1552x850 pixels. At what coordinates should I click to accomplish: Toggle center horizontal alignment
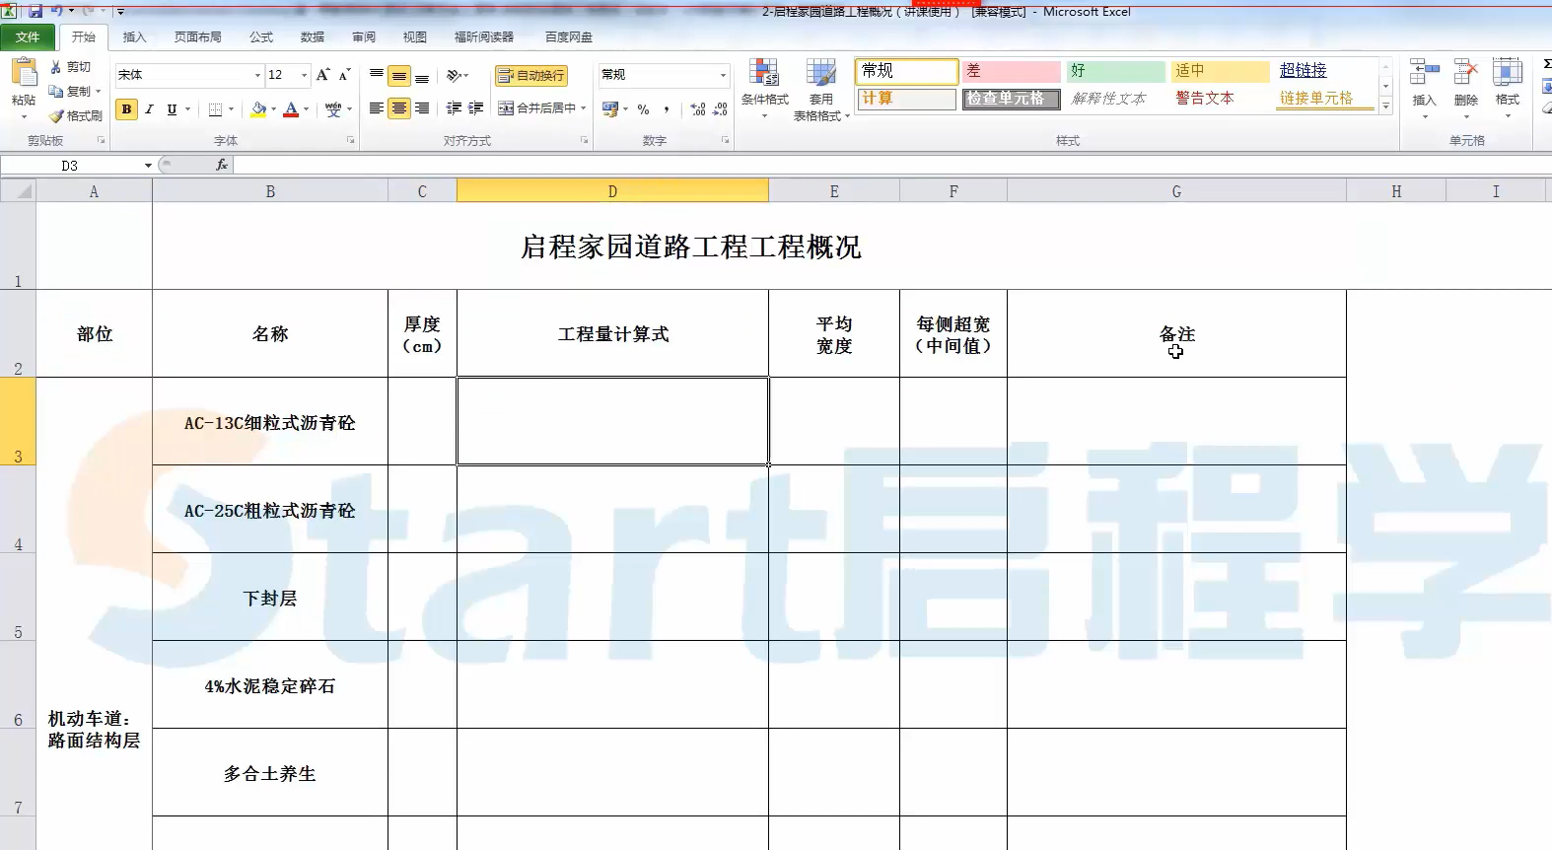click(x=399, y=108)
